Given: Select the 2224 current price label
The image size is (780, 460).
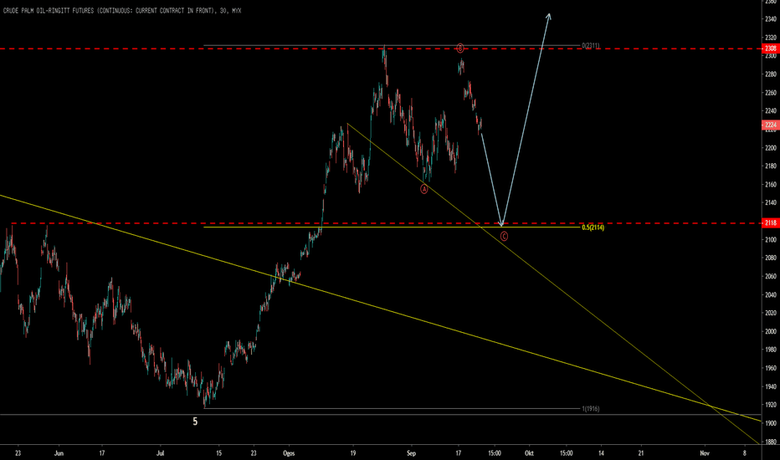Looking at the screenshot, I should coord(771,125).
